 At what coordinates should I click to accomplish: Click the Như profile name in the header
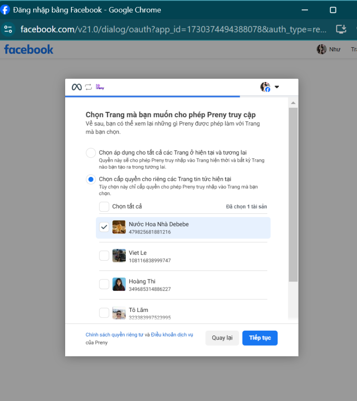(335, 49)
